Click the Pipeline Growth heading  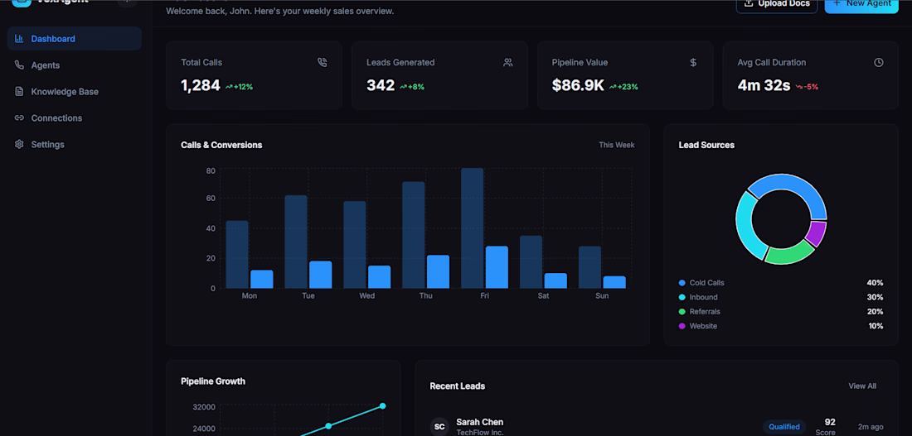(x=213, y=381)
